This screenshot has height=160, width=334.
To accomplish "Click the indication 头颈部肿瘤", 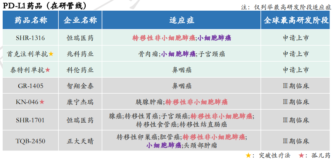I will (200, 145).
